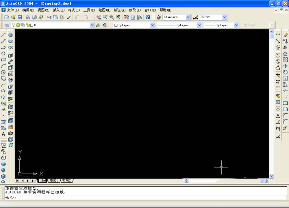Click the jump-to-first-tab arrow button
Screen dimensions: 289x208
(17, 181)
